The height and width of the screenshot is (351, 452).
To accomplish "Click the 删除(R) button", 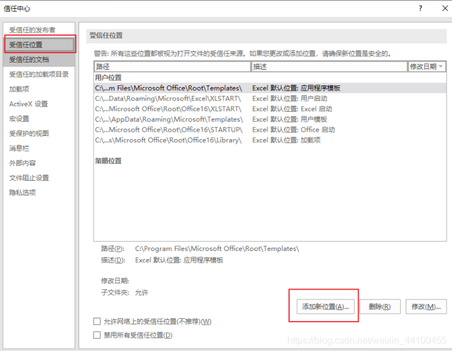I will 380,307.
